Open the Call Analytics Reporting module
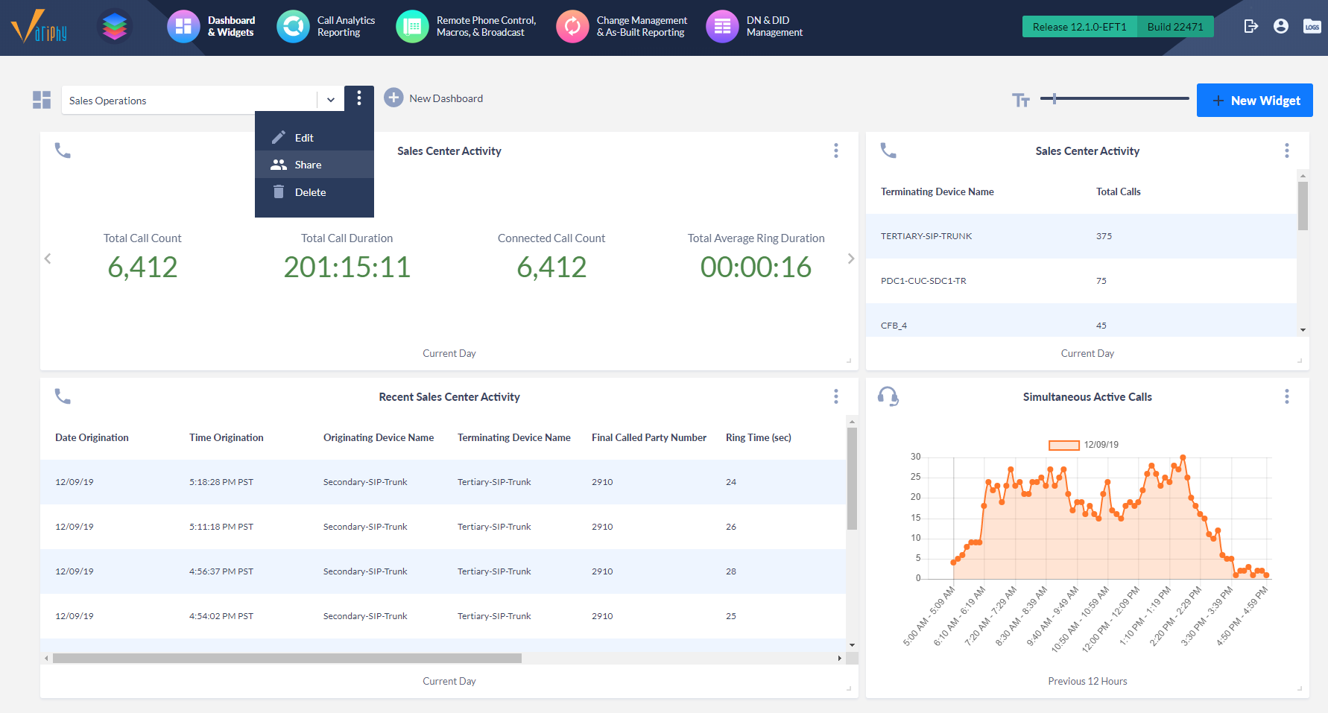 326,27
